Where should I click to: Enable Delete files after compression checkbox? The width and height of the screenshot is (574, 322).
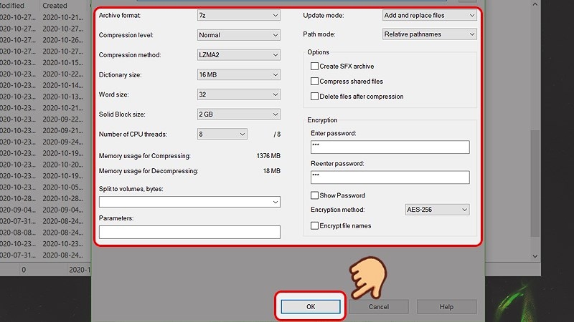click(314, 96)
